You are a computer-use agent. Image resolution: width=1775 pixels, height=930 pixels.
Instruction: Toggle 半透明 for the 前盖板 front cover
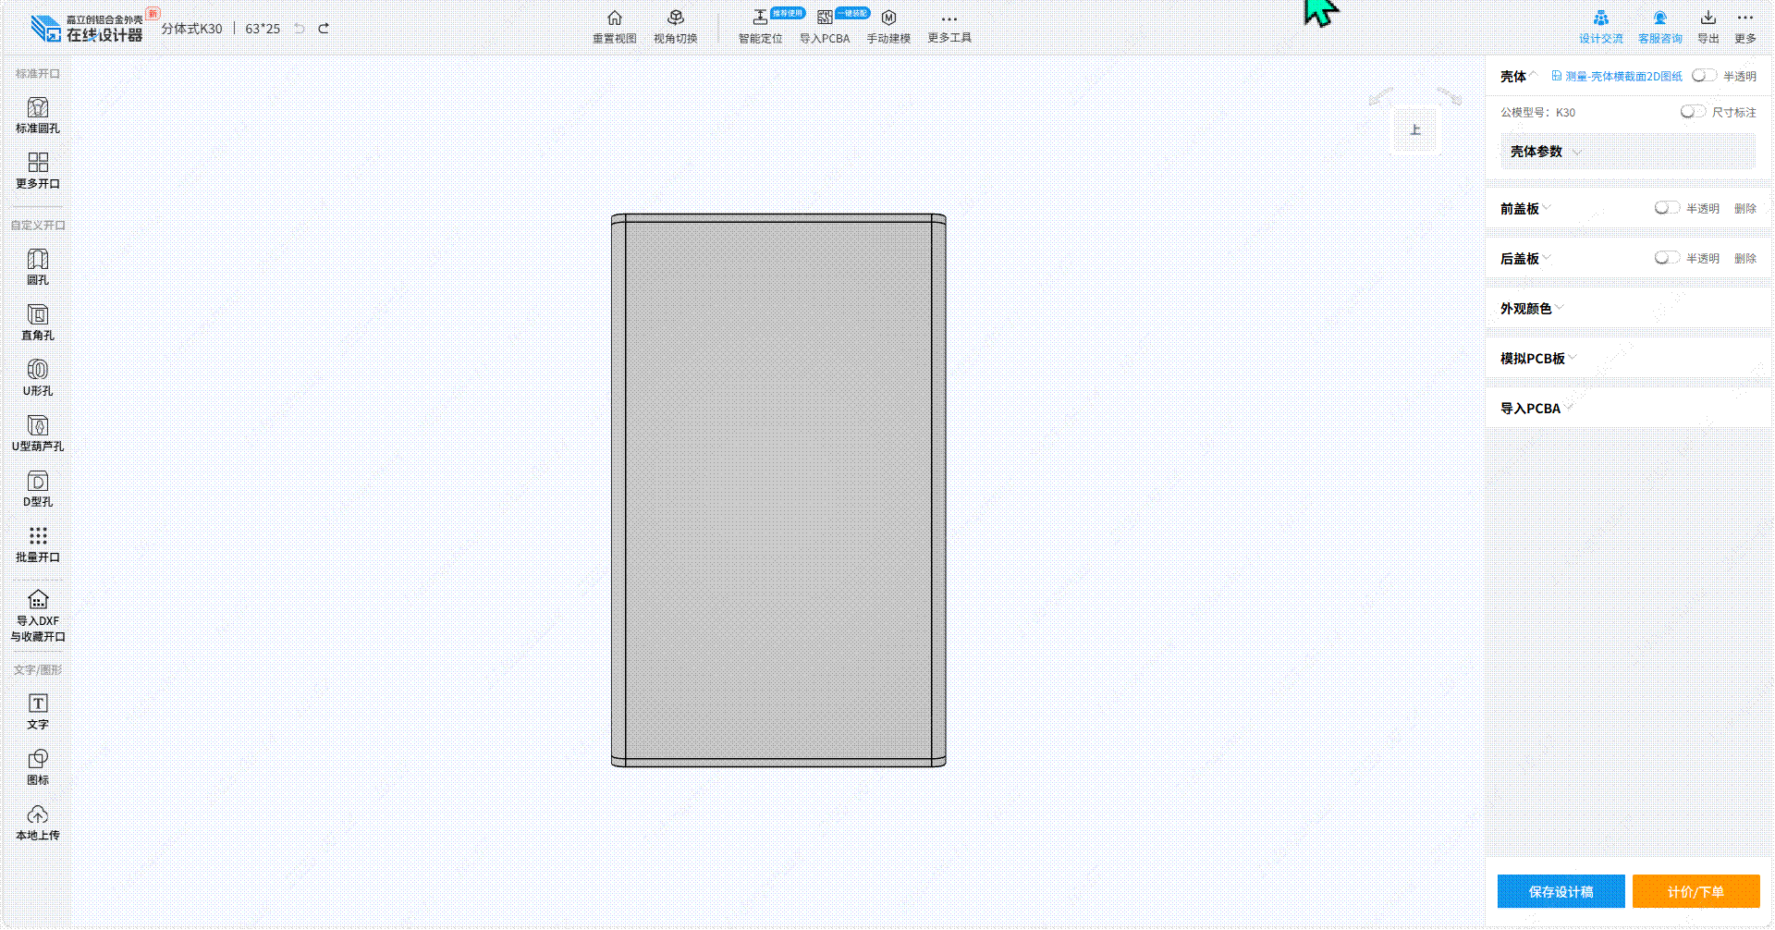pyautogui.click(x=1667, y=208)
